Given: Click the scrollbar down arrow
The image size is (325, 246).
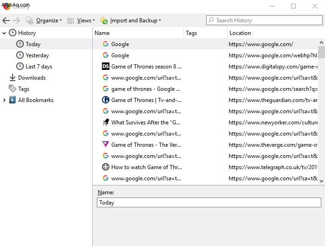Looking at the screenshot, I should (x=321, y=181).
